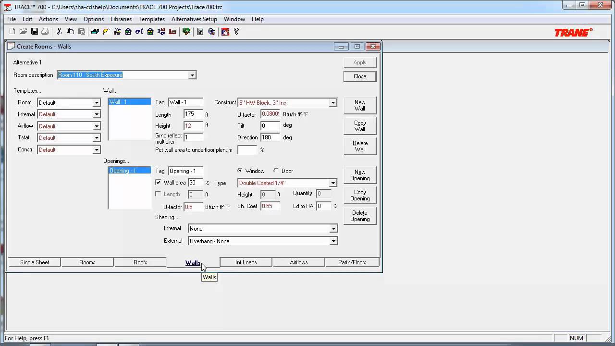Click the wall Tag field 'Wall - 1'
615x346 pixels.
[x=185, y=102]
